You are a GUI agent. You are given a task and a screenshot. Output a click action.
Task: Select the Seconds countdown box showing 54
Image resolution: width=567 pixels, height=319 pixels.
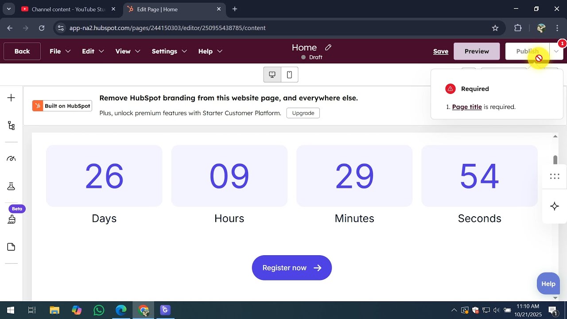pyautogui.click(x=479, y=176)
